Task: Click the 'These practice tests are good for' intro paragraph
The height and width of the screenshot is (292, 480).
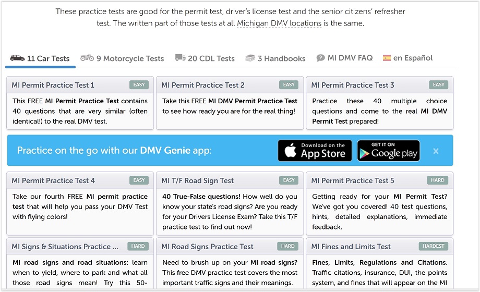Action: [230, 17]
